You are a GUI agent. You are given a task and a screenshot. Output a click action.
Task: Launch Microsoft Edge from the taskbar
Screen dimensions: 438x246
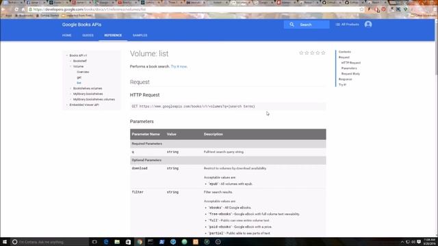coord(106,242)
